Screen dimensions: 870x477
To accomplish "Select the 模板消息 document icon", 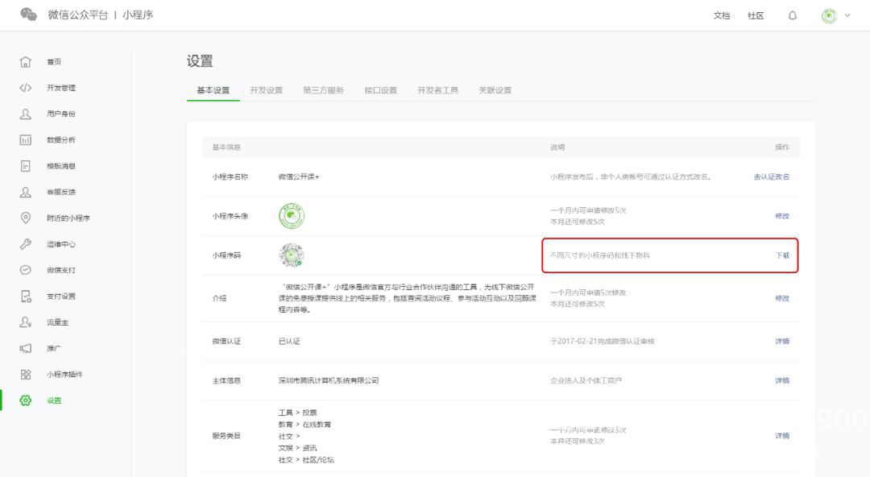I will tap(26, 166).
